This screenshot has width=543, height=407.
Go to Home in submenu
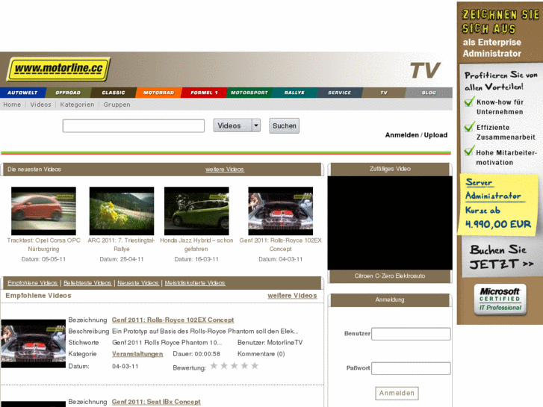12,105
